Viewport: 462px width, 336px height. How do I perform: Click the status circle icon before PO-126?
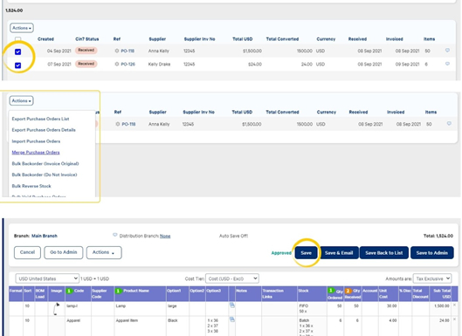[117, 65]
